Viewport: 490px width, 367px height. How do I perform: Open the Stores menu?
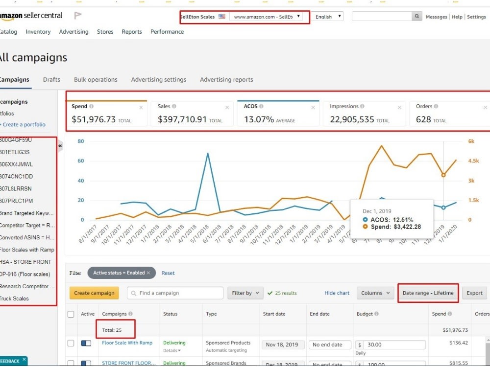point(105,31)
